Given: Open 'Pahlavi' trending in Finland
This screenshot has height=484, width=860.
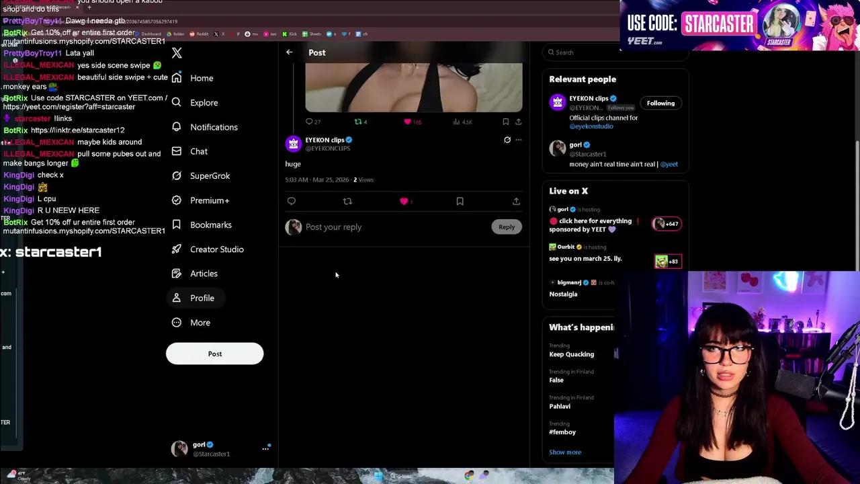Looking at the screenshot, I should (x=560, y=406).
